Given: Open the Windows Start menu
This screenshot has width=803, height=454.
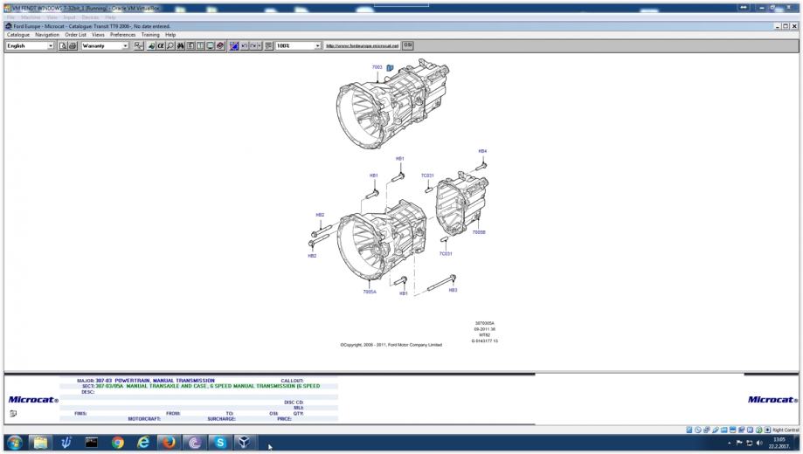Looking at the screenshot, I should [x=14, y=443].
